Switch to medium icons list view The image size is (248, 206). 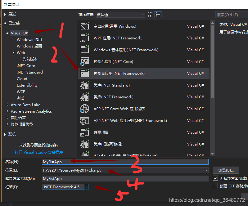[x=158, y=15]
